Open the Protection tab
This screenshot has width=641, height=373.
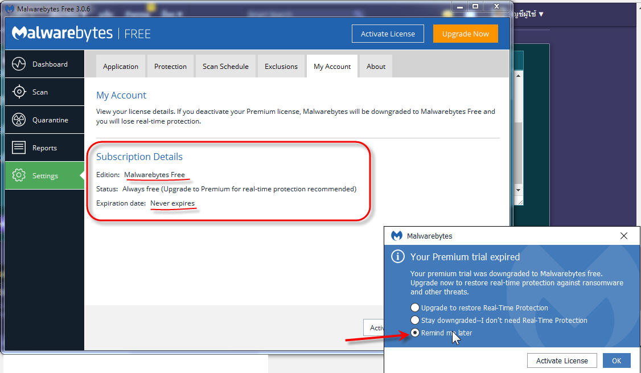point(170,66)
